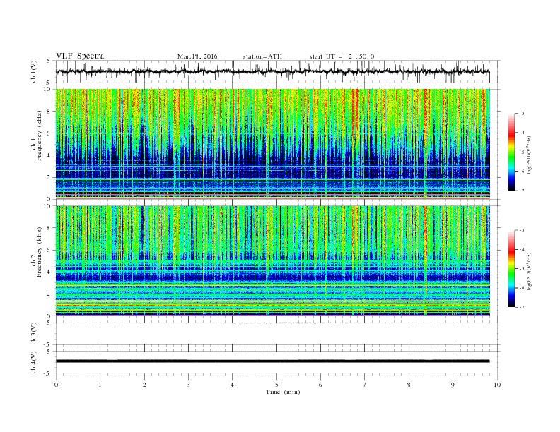Viewport: 560px width, 432px height.
Task: Click the time axis end label "10"
Action: 497,385
